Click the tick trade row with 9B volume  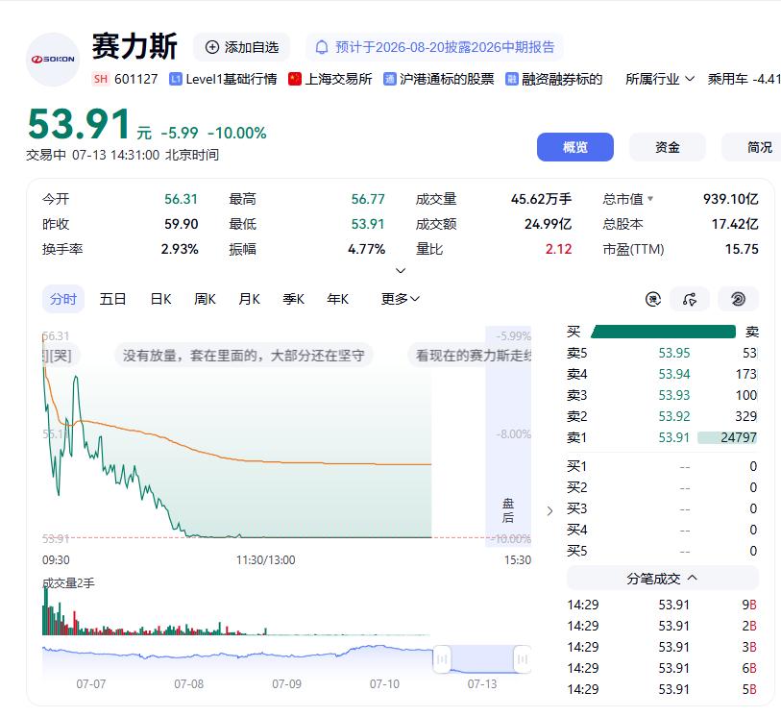click(662, 605)
